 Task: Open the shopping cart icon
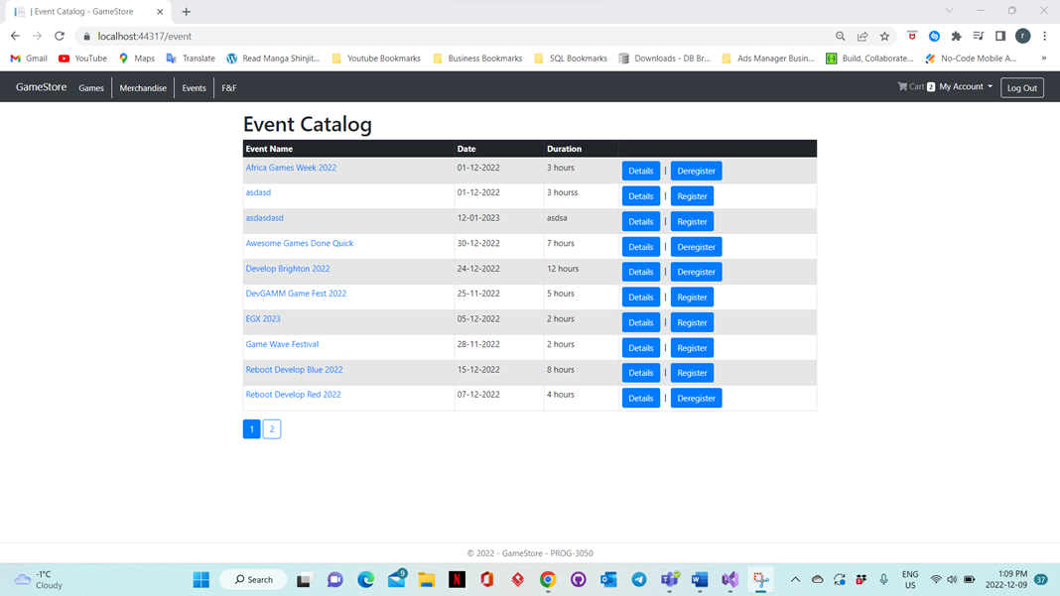tap(901, 86)
